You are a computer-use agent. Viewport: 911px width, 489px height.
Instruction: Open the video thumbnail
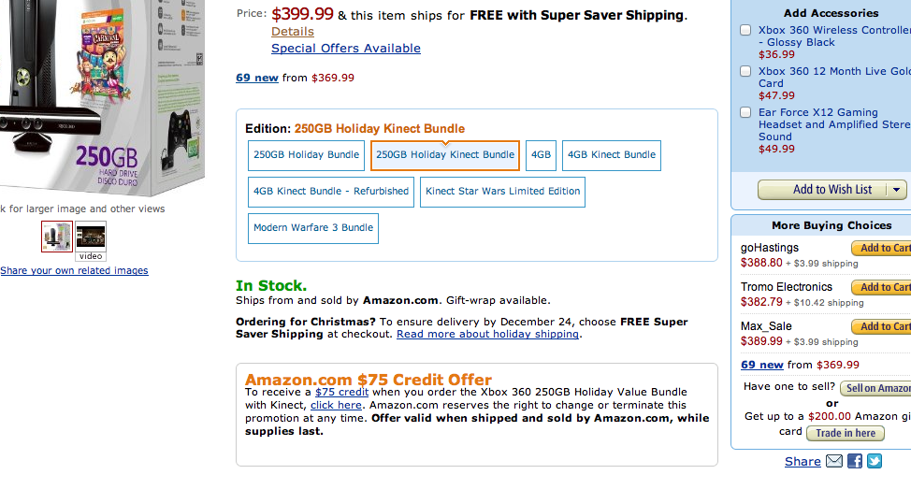[91, 237]
